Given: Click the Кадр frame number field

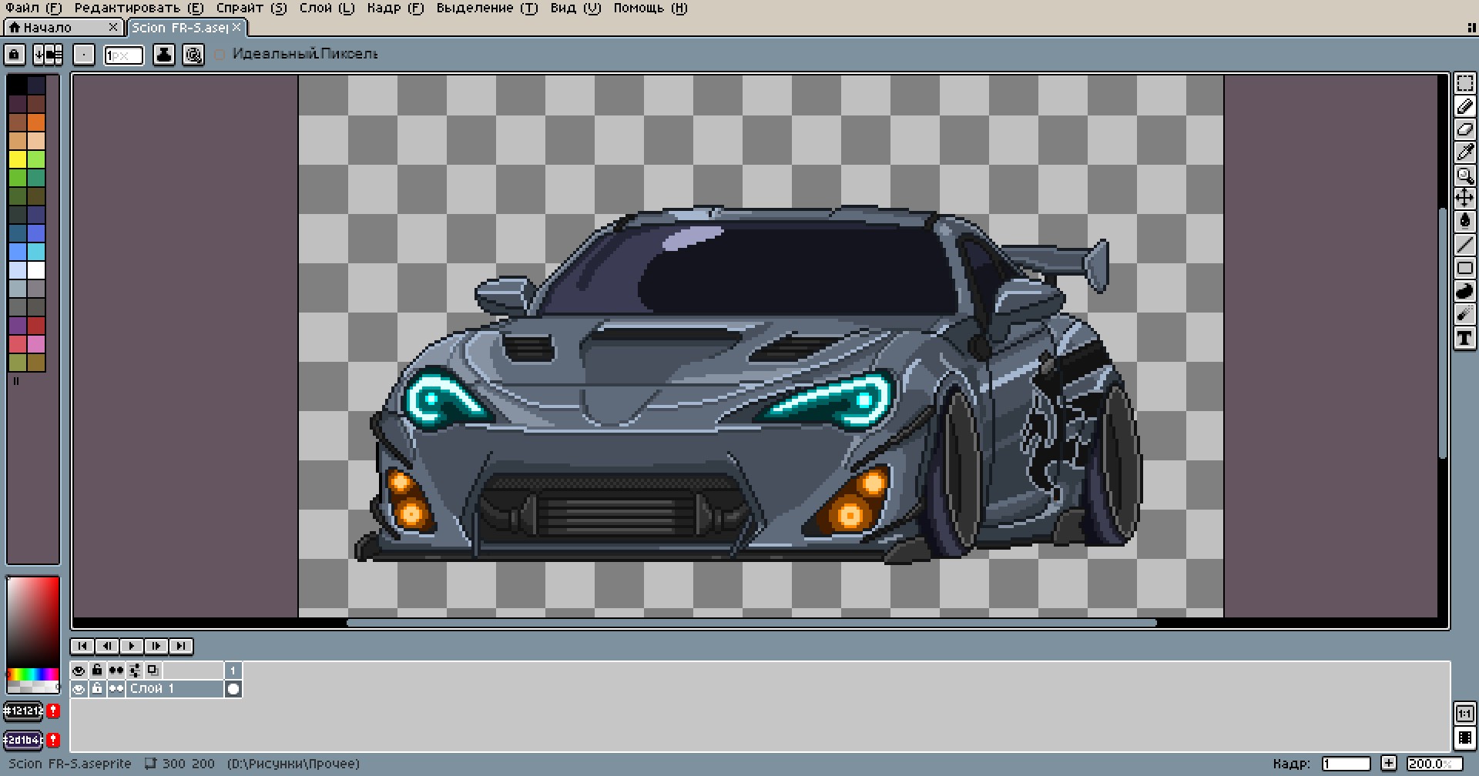Looking at the screenshot, I should [1346, 764].
